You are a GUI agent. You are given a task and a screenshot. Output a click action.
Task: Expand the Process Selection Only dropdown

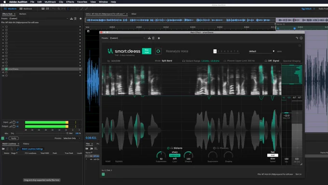coord(72,138)
